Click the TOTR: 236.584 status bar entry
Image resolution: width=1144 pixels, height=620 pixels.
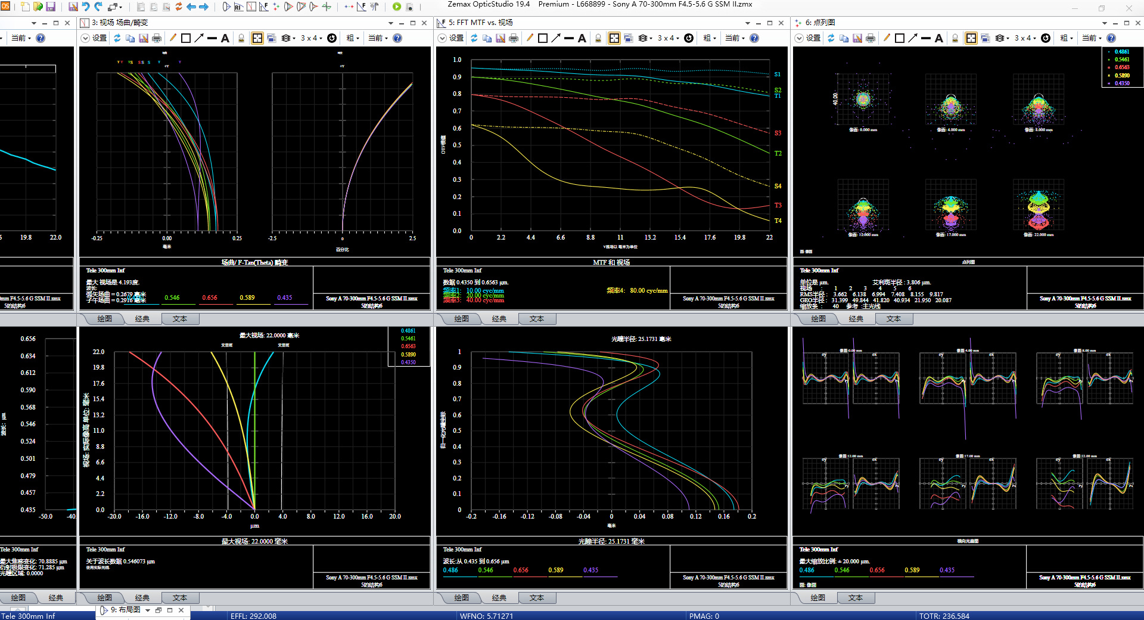click(x=944, y=616)
